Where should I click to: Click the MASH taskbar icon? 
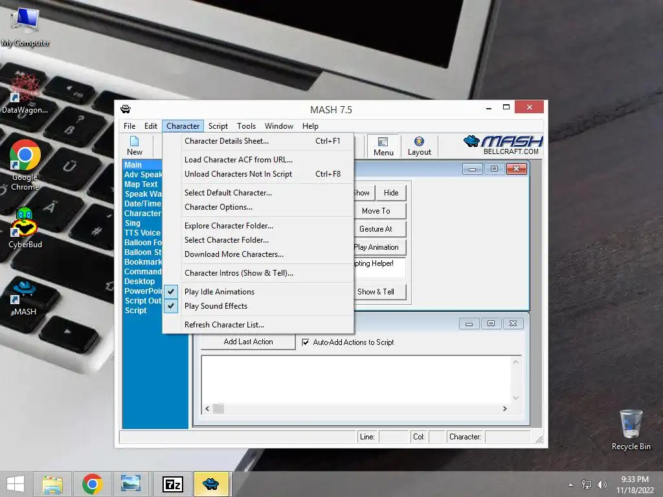point(210,484)
